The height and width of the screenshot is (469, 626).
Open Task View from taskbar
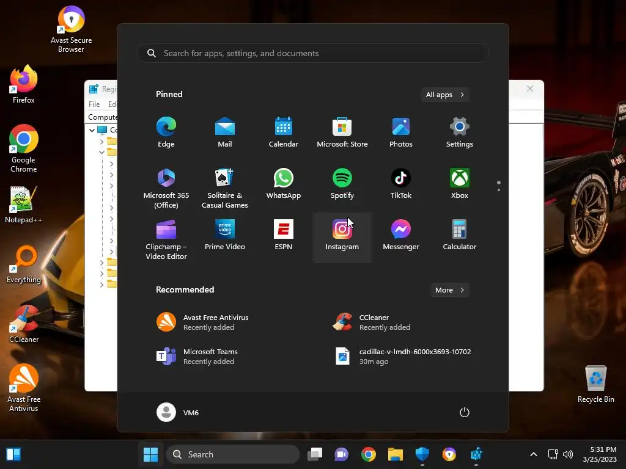(315, 454)
